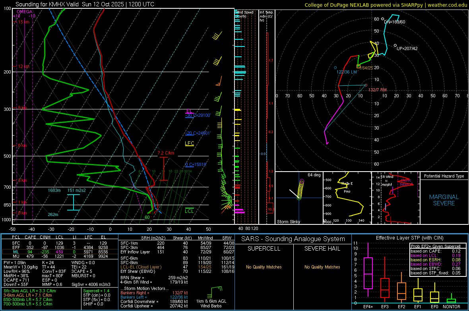Image resolution: width=469 pixels, height=311 pixels.
Task: Click No Quality Matches under SUPERCELL
Action: pyautogui.click(x=264, y=267)
